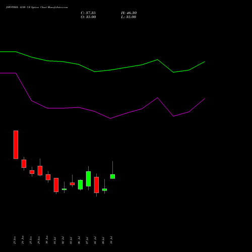Select the 09 Jul date label

tap(103, 240)
